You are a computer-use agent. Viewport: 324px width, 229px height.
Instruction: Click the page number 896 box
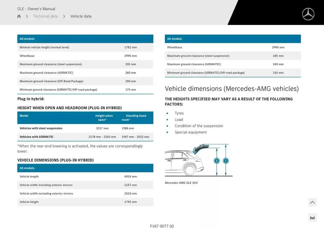pos(312,218)
